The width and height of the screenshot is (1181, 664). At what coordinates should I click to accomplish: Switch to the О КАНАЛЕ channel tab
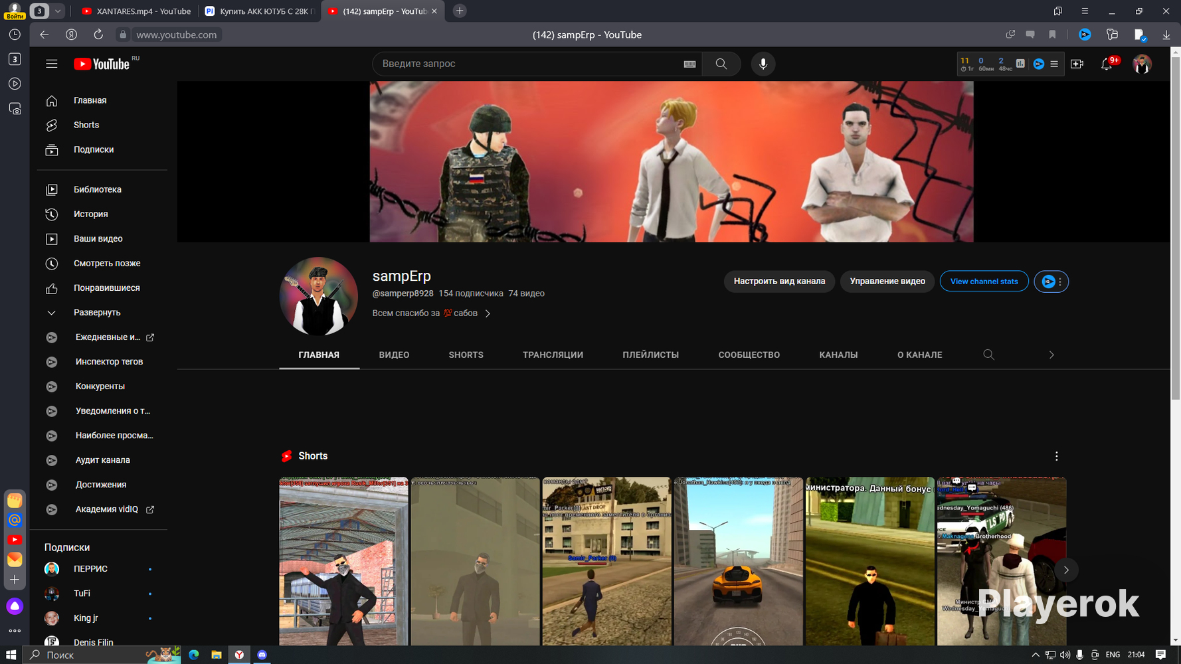coord(919,355)
